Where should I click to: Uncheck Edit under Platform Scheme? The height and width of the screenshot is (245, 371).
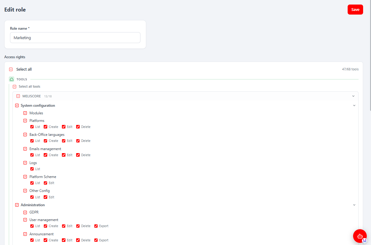pyautogui.click(x=46, y=183)
